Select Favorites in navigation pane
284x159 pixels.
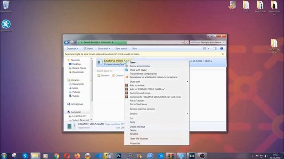[75, 60]
